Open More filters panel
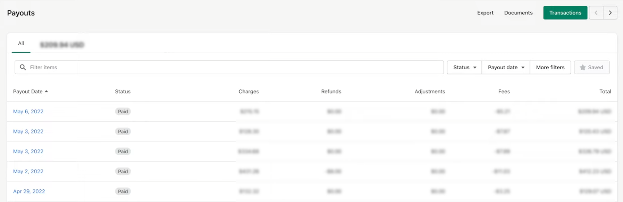This screenshot has width=623, height=202. (550, 67)
